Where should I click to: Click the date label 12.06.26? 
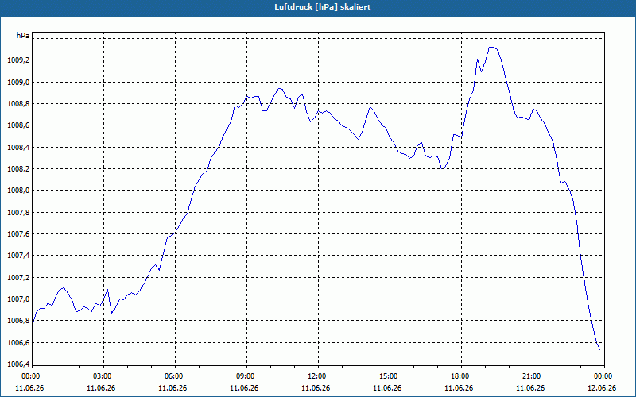(602, 388)
